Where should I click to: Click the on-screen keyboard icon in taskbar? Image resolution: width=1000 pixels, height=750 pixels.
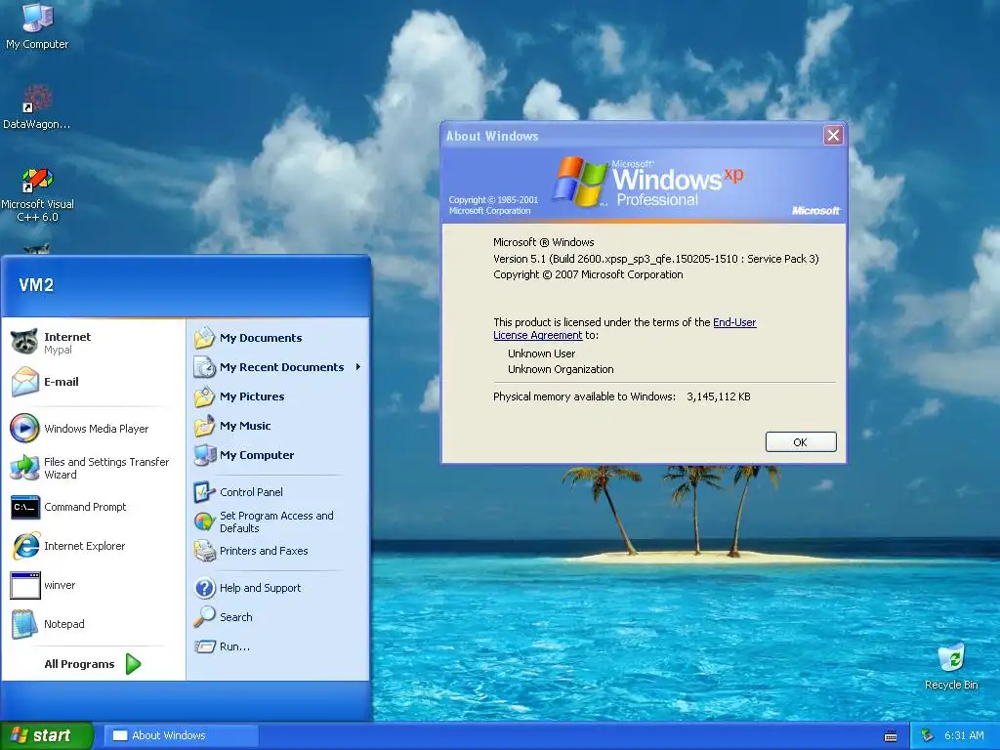891,736
